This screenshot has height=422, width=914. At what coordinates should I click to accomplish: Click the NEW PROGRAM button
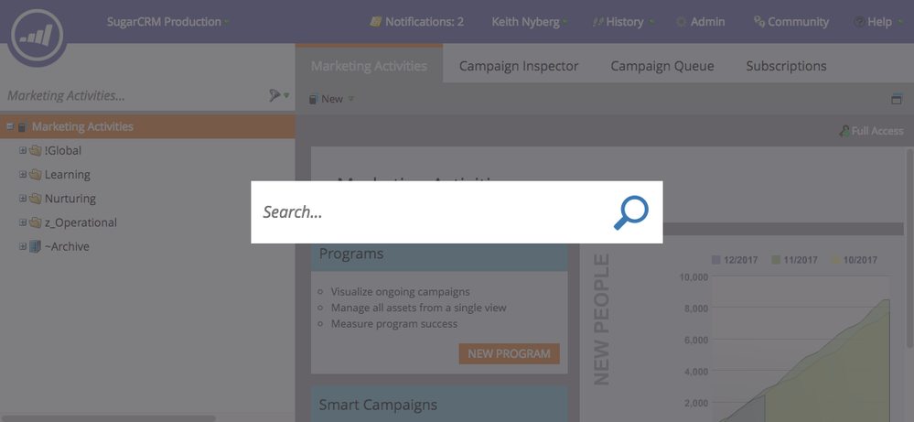[x=509, y=354]
